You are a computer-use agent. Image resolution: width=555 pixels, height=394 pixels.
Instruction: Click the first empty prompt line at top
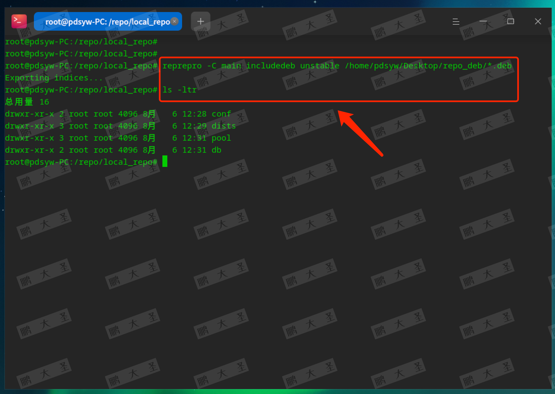(x=81, y=42)
